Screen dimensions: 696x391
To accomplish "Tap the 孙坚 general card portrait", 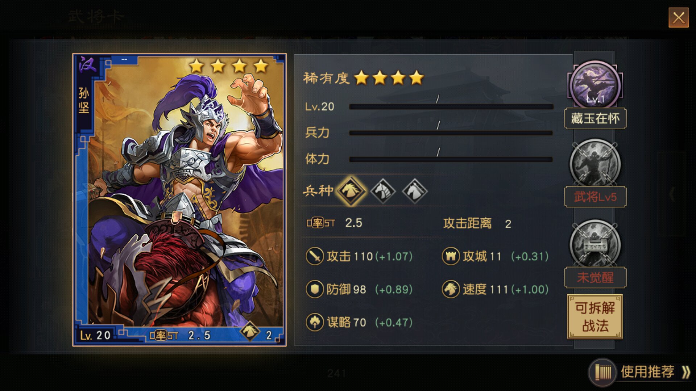I will 179,200.
